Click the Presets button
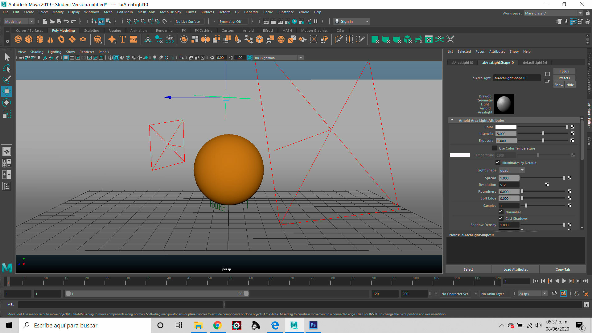592x333 pixels. (x=564, y=78)
